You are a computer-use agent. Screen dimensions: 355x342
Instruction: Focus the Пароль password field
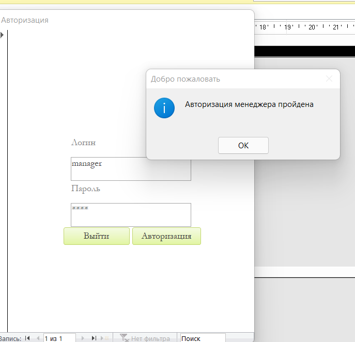pos(131,215)
